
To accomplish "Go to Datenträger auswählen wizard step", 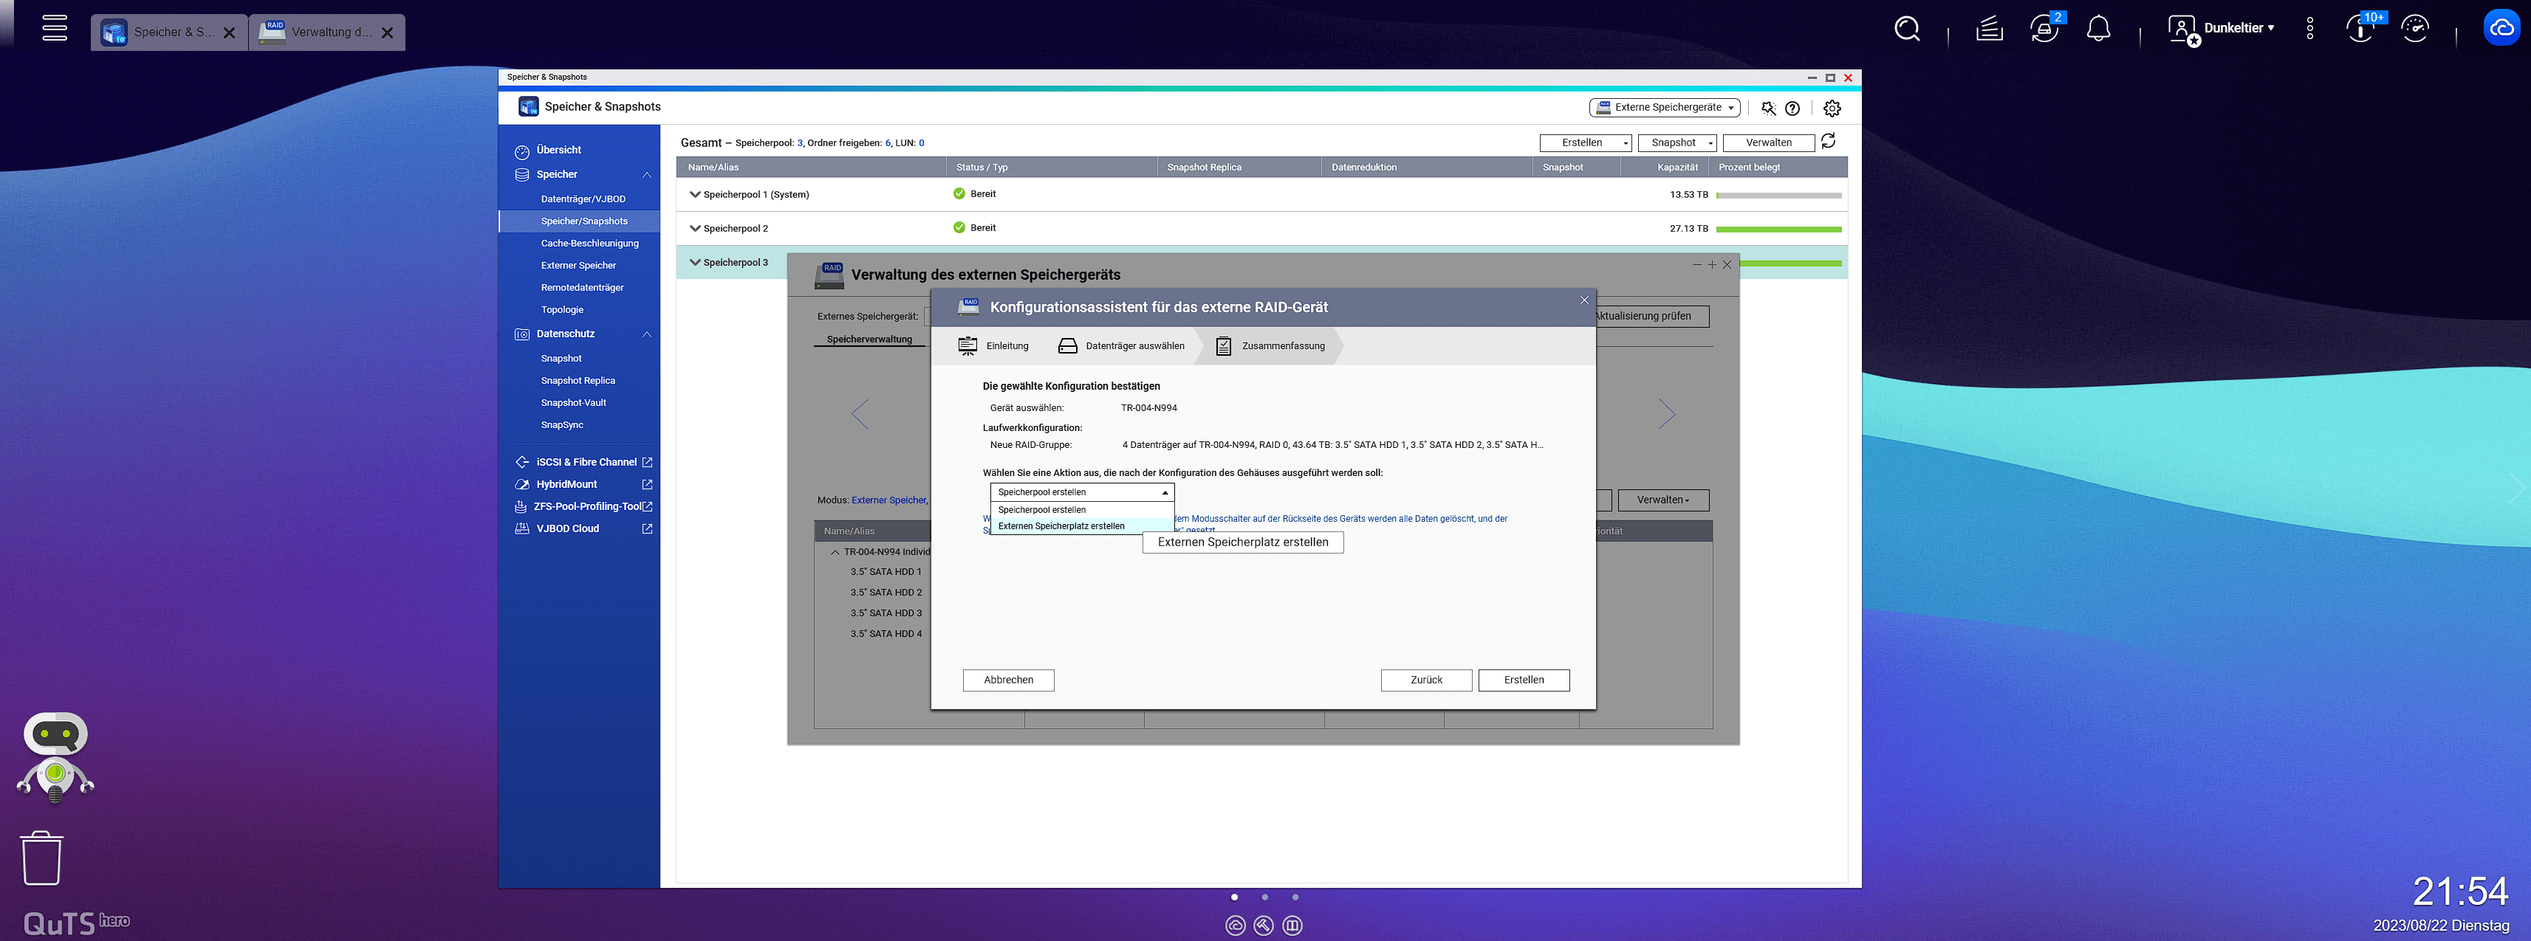I will pyautogui.click(x=1121, y=345).
